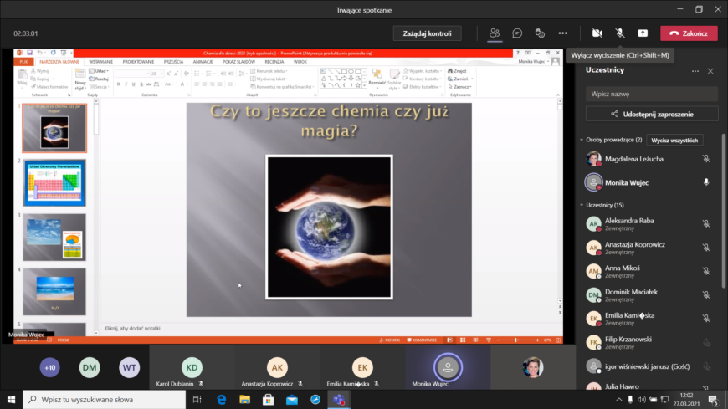Select slide 2 periodic table thumbnail
This screenshot has width=728, height=409.
pos(54,183)
